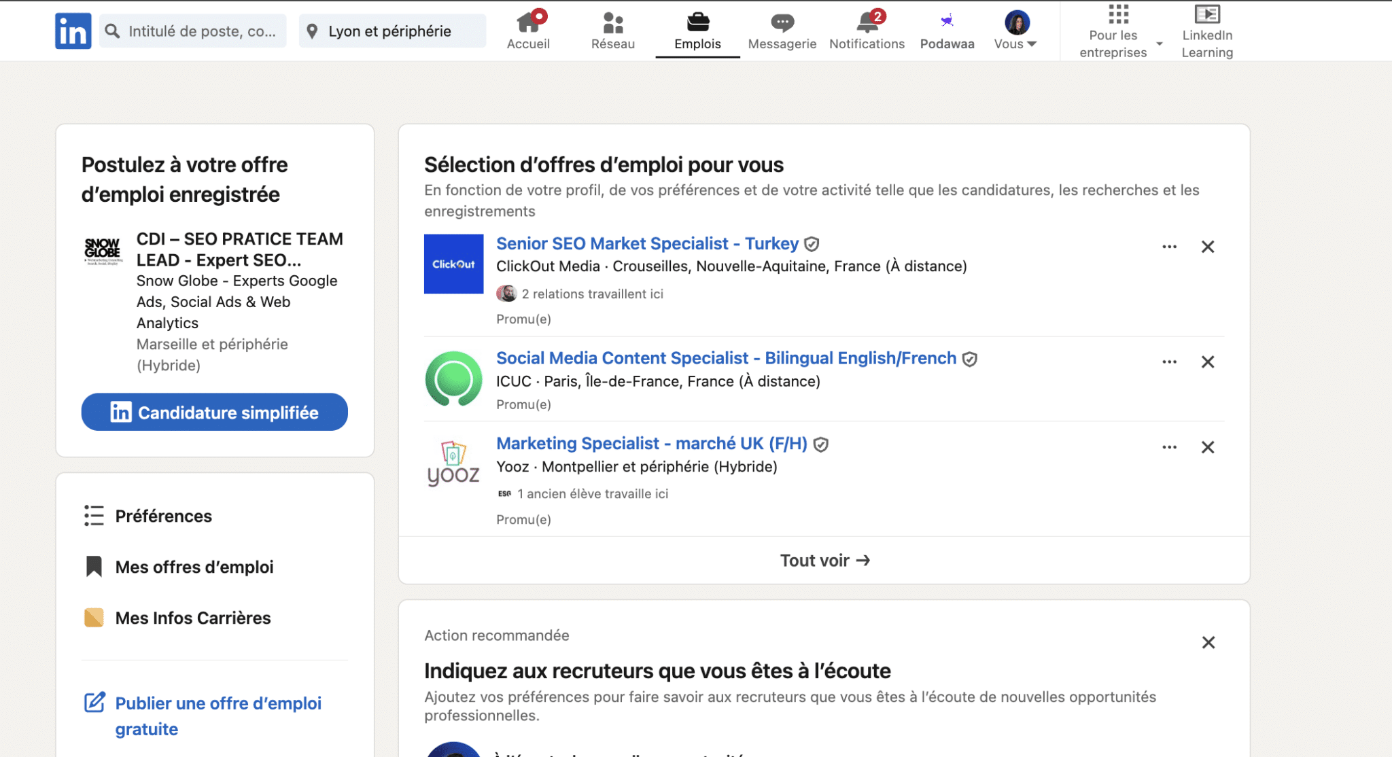Click connection avatar by 2 relations travaillent
Viewport: 1392px width, 757px height.
point(506,294)
